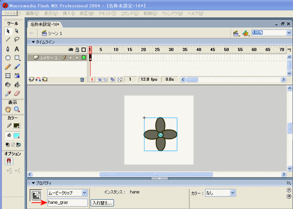Open the stroke color swatch
293x209 pixels.
[x=16, y=126]
